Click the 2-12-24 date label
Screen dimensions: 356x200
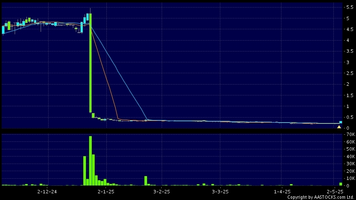(47, 192)
